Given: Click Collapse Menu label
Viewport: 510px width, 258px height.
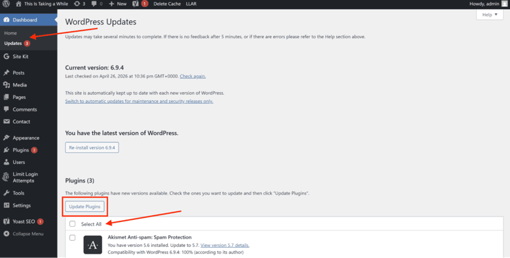Looking at the screenshot, I should click(x=28, y=234).
